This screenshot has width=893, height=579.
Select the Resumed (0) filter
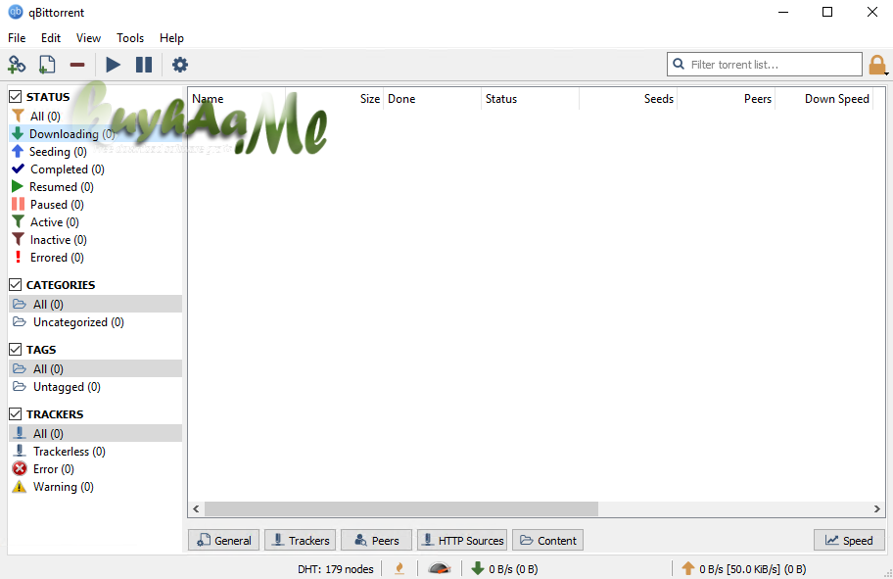click(96, 187)
